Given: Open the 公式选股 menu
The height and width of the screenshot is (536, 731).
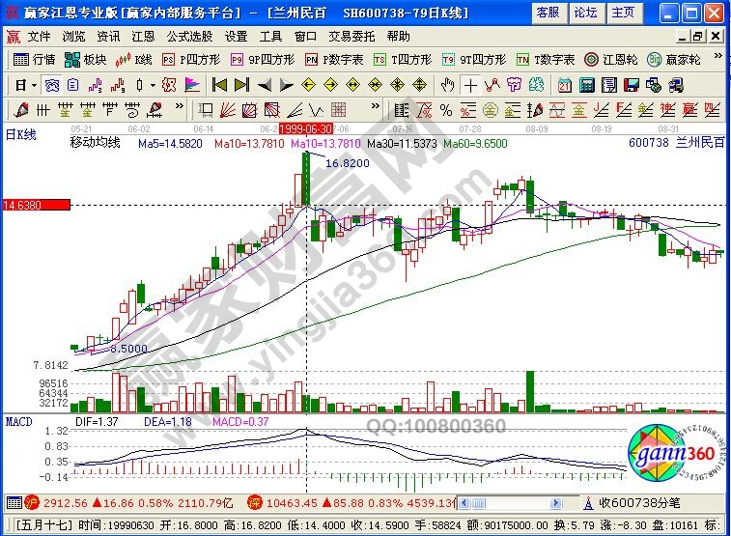Looking at the screenshot, I should pyautogui.click(x=189, y=36).
